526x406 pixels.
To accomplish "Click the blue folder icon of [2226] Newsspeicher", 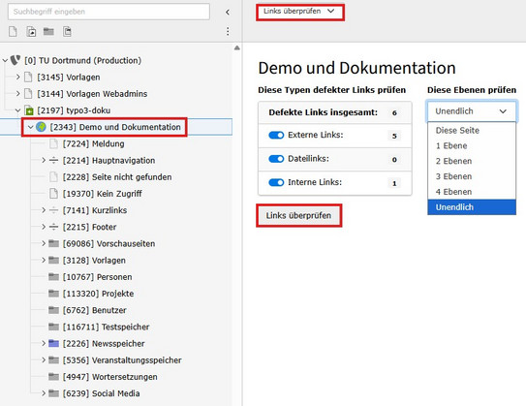I will pos(53,343).
